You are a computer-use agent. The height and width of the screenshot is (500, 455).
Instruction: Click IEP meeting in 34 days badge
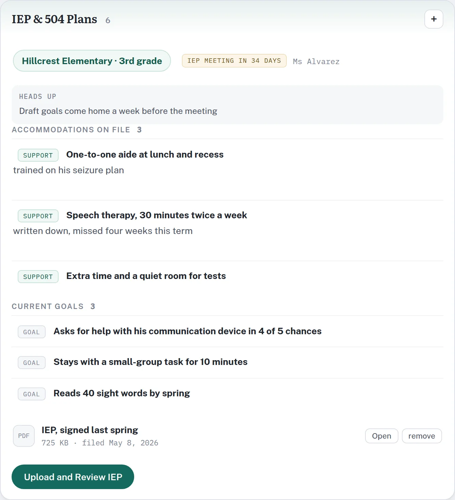[234, 61]
